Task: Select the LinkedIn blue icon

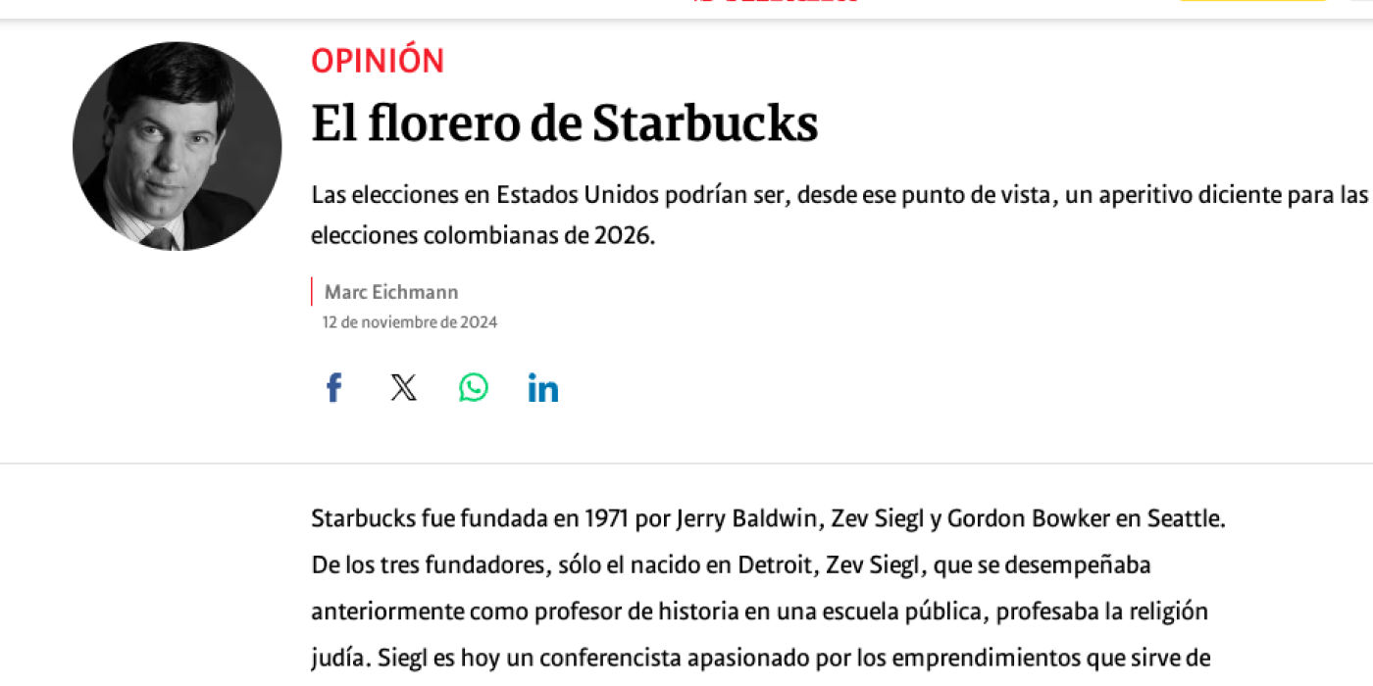Action: pyautogui.click(x=542, y=387)
